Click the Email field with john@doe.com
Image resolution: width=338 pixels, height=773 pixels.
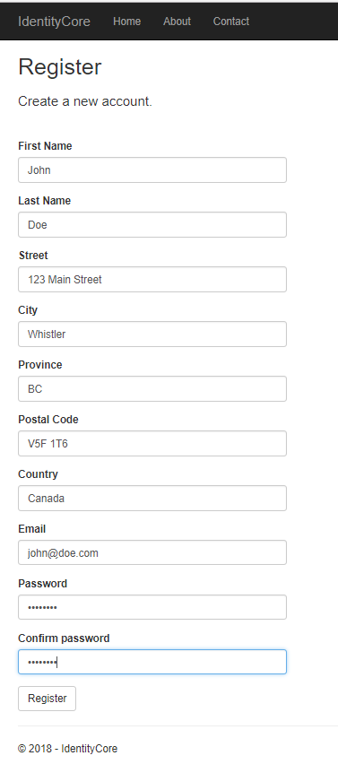point(152,552)
